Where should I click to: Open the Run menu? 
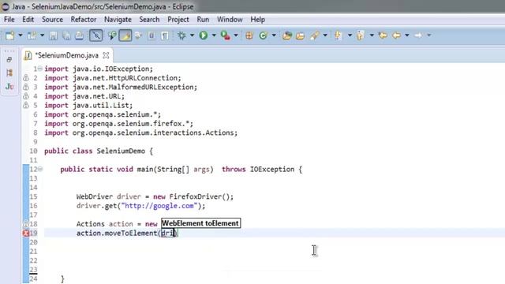[x=203, y=19]
